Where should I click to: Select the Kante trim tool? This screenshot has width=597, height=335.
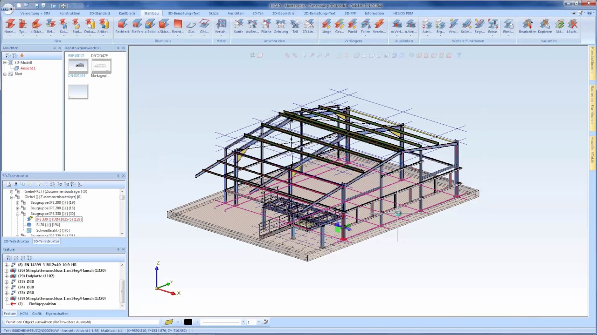pos(238,26)
